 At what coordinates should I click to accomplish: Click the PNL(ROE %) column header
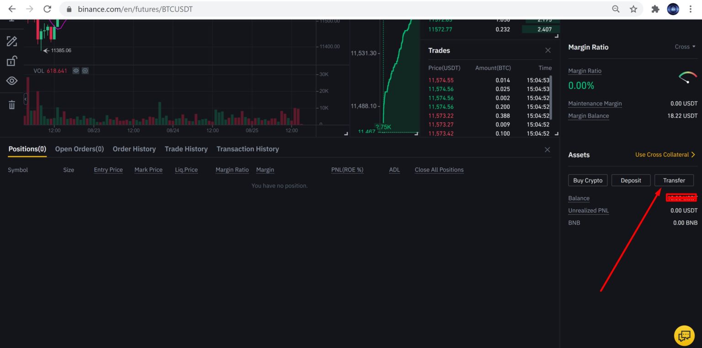click(347, 170)
